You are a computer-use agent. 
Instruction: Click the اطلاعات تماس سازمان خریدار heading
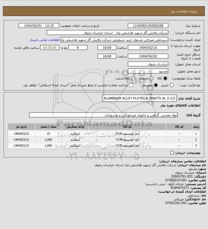183,161
